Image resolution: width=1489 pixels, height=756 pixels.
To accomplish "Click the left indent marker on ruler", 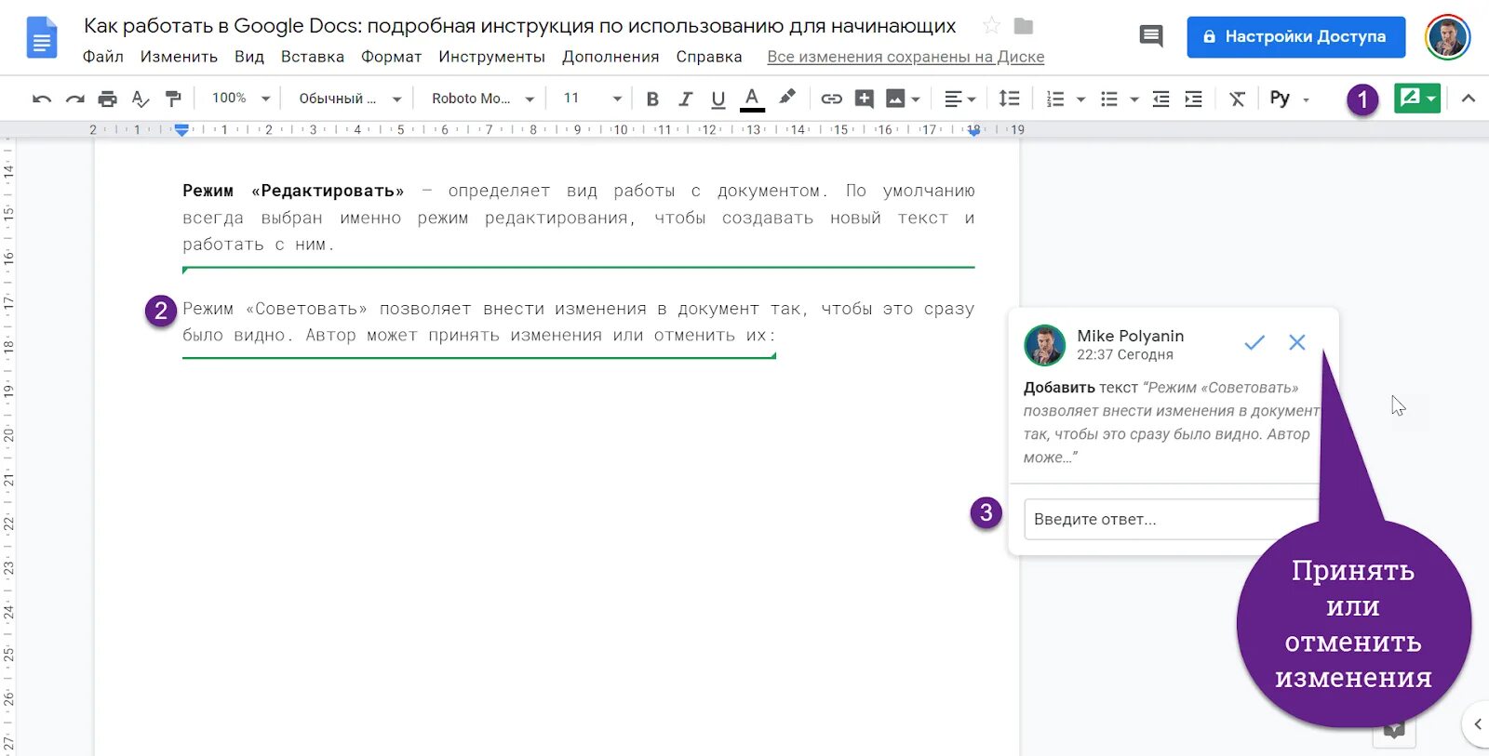I will [x=182, y=130].
